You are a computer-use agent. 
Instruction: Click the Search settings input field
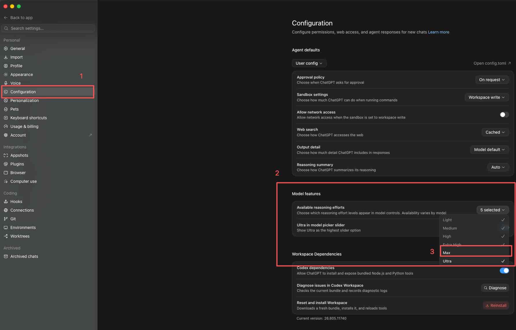click(48, 28)
